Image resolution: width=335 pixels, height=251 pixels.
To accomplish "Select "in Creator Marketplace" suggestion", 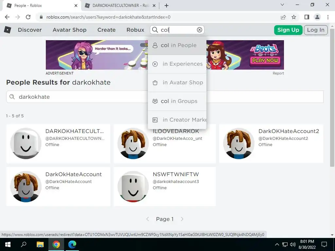I will pos(177,120).
